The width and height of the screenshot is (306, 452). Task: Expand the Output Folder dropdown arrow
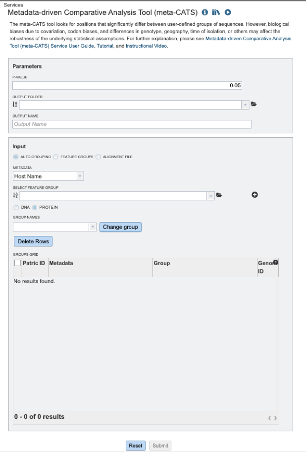245,105
